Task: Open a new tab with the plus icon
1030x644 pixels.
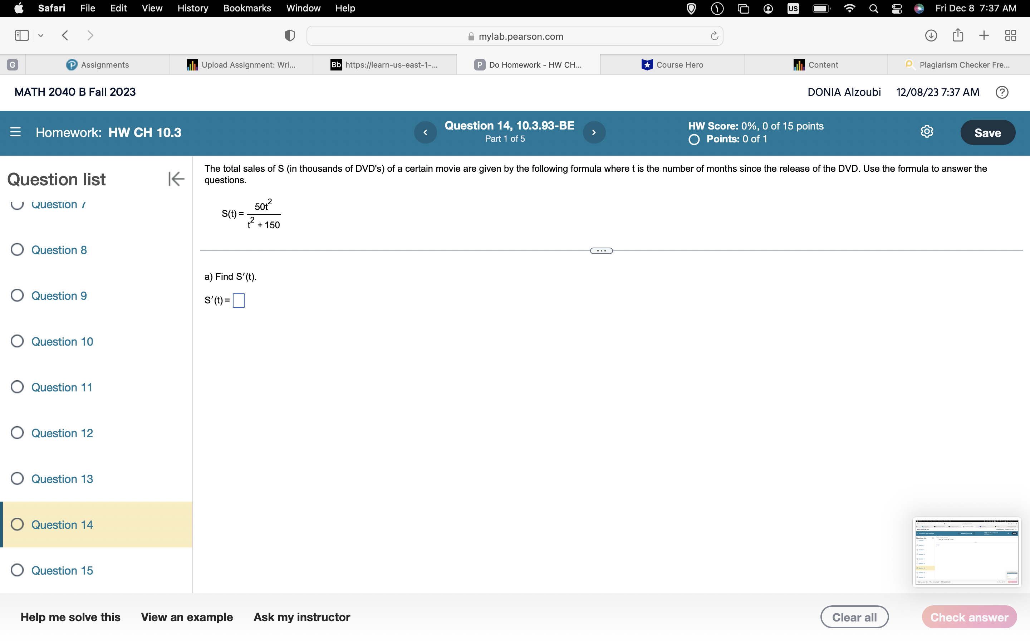Action: tap(984, 35)
